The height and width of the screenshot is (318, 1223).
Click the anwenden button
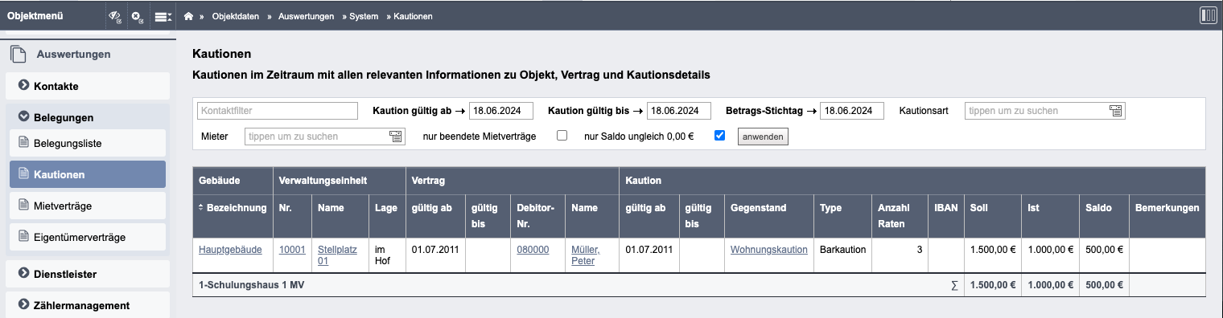click(763, 137)
